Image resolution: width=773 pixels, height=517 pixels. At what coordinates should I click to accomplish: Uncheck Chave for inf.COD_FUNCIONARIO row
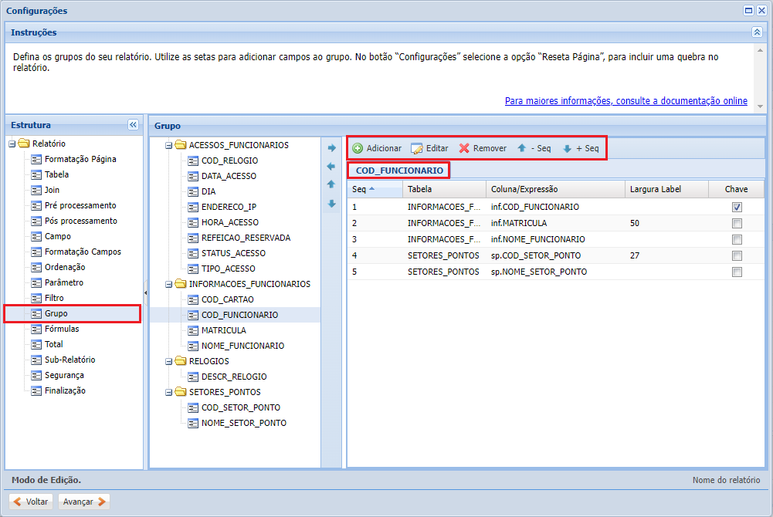point(737,207)
